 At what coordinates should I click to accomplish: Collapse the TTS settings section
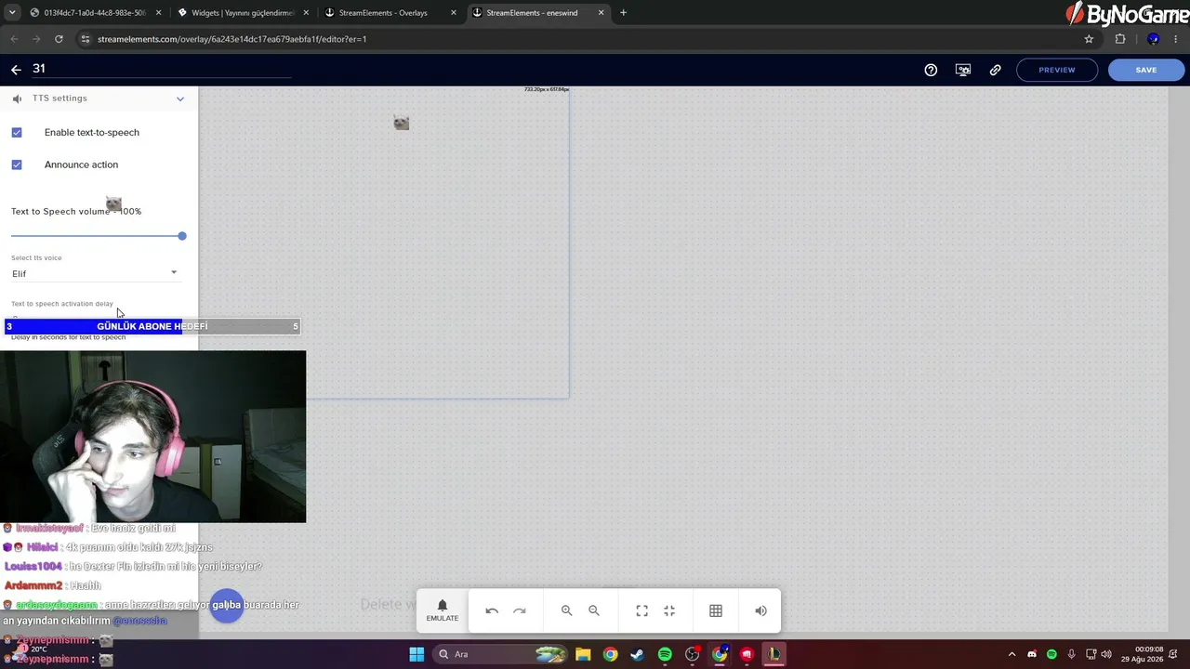coord(180,98)
